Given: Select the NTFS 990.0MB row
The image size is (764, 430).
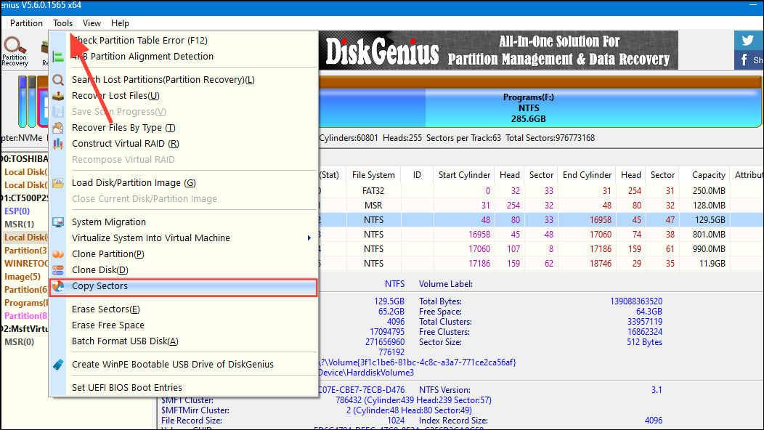Looking at the screenshot, I should coord(541,248).
